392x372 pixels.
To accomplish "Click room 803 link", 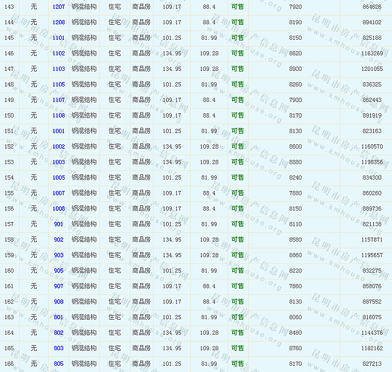I will [x=58, y=348].
